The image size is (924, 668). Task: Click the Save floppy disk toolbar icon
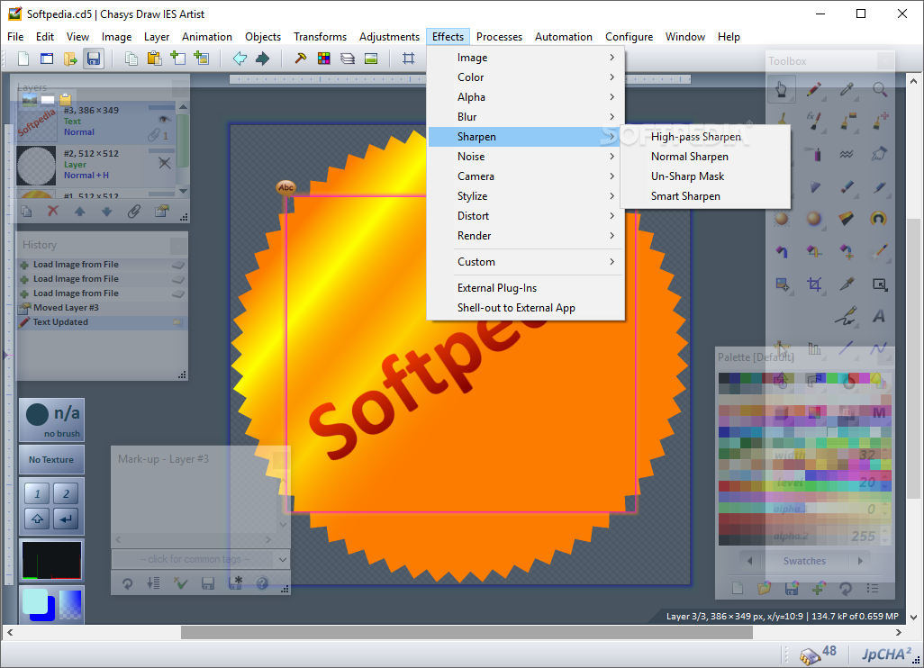click(x=94, y=59)
